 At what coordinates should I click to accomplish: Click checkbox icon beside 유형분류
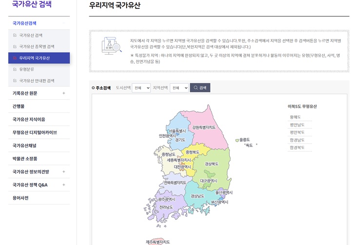point(15,69)
